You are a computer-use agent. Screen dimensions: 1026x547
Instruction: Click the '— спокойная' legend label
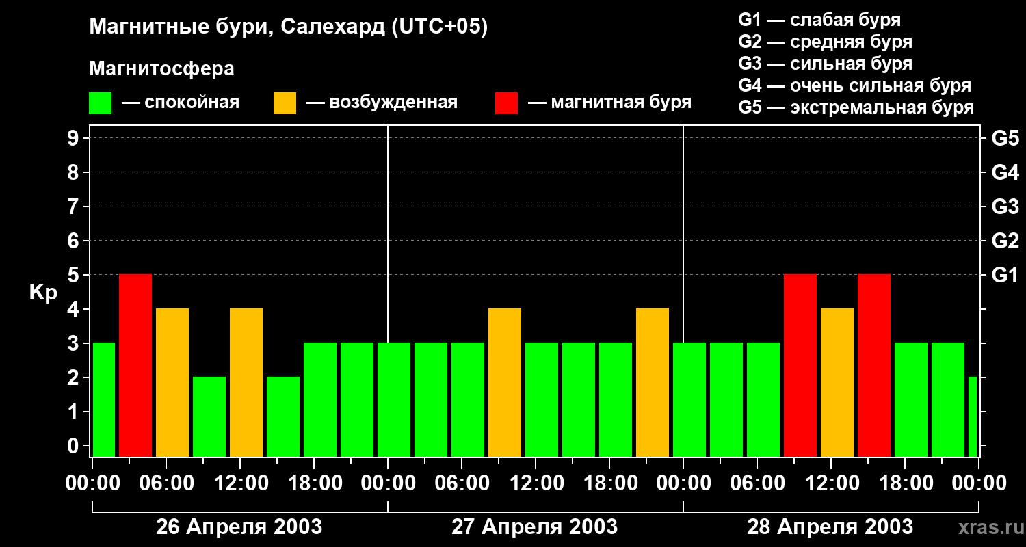coord(181,103)
